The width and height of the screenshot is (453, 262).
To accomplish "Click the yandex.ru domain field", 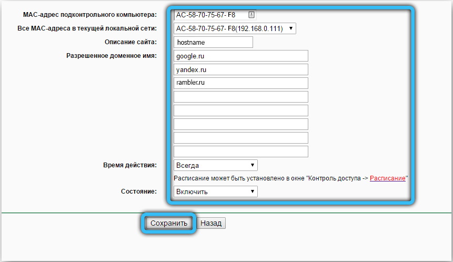I will (x=240, y=69).
